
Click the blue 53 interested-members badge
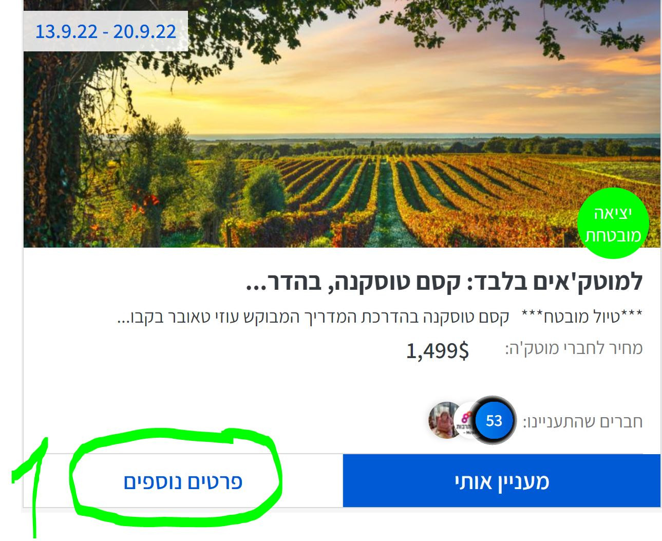tap(493, 421)
